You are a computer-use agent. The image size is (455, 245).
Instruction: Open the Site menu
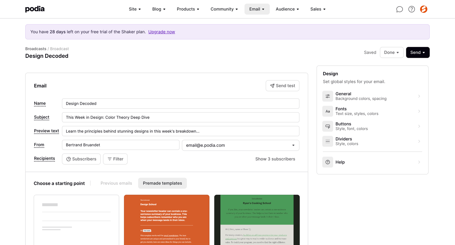(135, 9)
